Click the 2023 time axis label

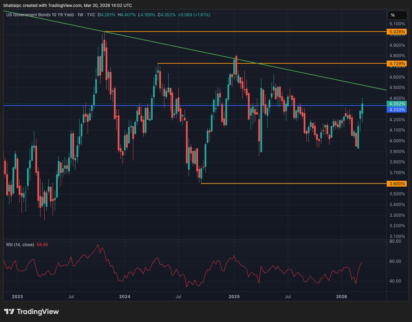17,297
